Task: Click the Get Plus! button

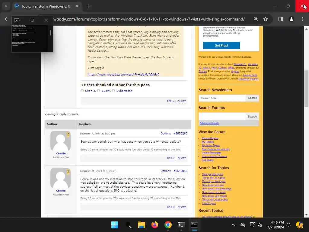Action: (x=221, y=45)
